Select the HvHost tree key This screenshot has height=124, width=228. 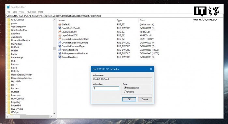(x=15, y=92)
